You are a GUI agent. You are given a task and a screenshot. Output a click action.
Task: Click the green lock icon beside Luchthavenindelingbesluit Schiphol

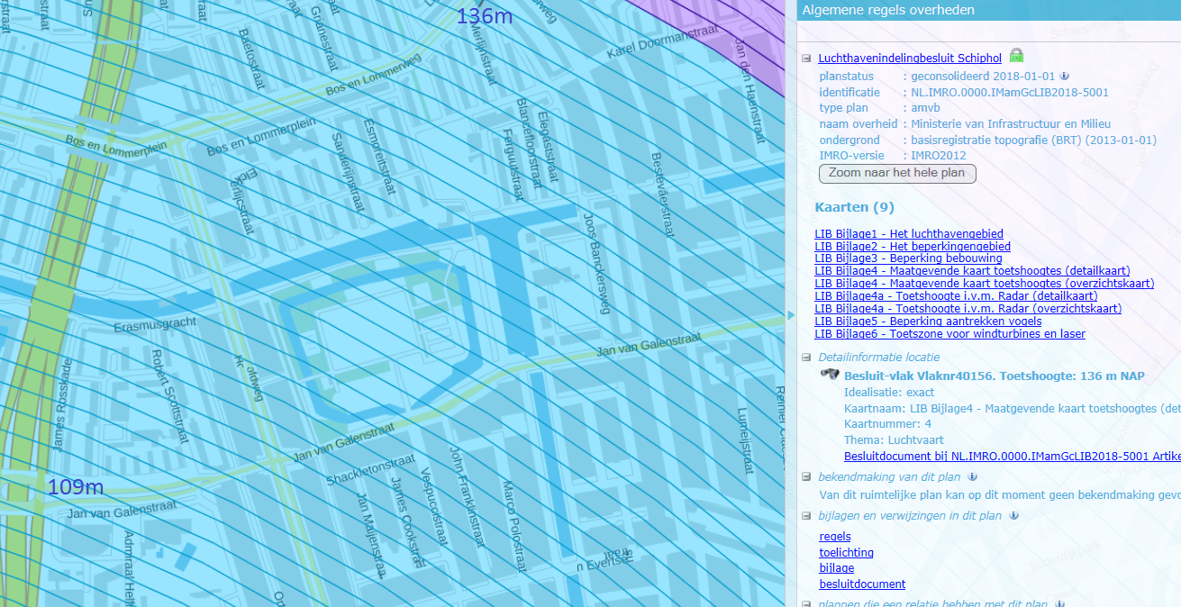tap(1016, 57)
